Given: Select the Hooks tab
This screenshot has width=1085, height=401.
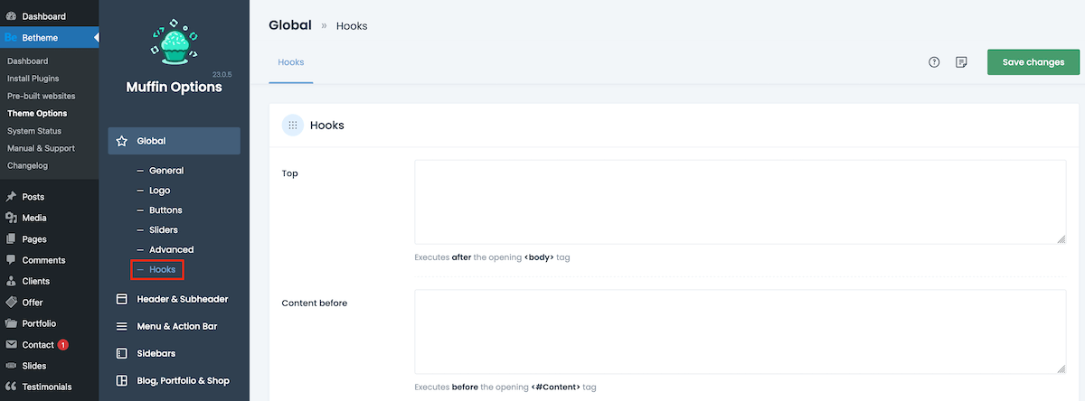Looking at the screenshot, I should tap(291, 62).
